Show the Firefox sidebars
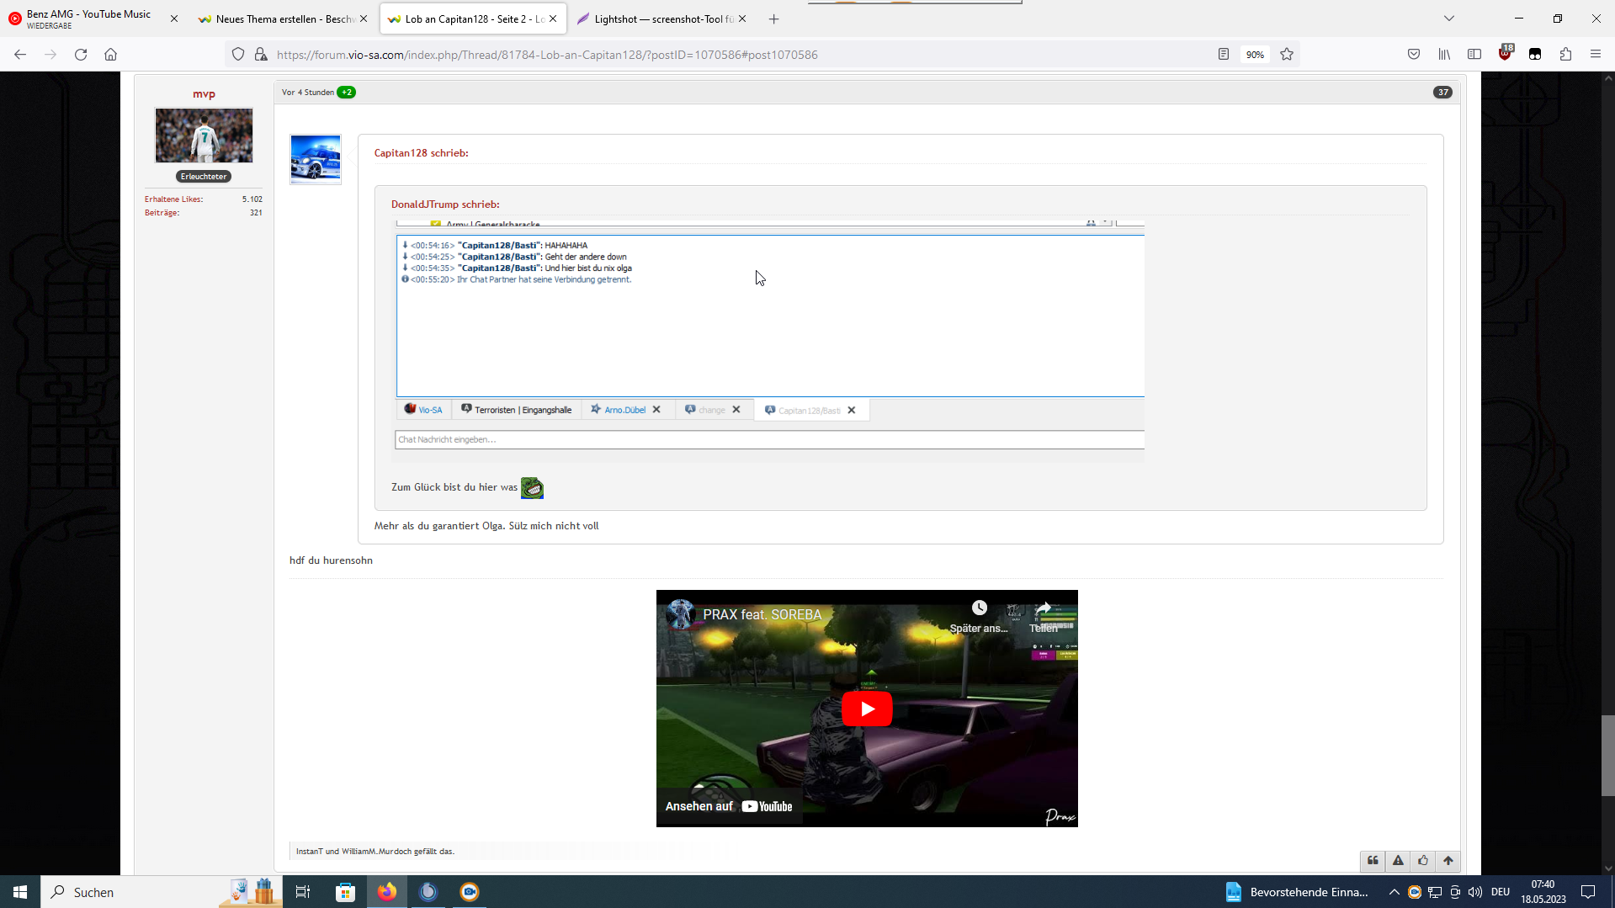The height and width of the screenshot is (908, 1615). pyautogui.click(x=1474, y=55)
